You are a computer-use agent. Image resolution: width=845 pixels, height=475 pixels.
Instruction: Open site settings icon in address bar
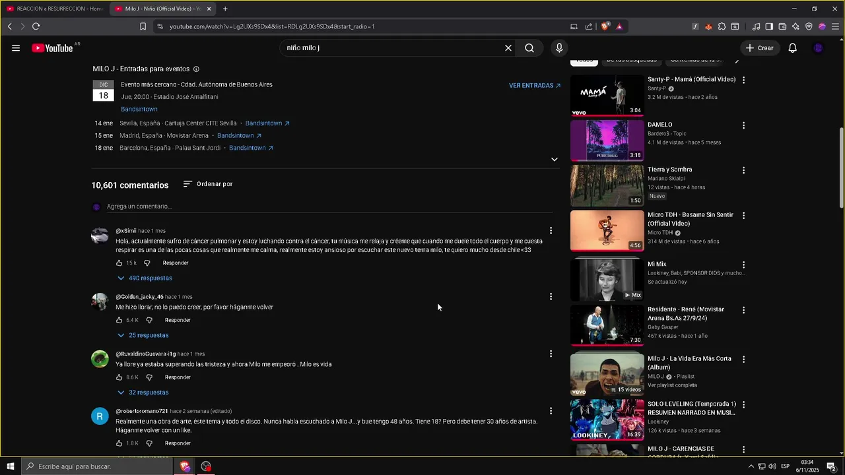click(159, 26)
